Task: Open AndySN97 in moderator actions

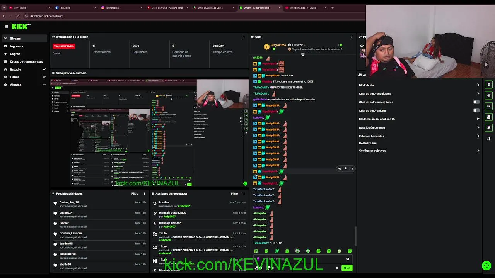Action: (x=184, y=206)
